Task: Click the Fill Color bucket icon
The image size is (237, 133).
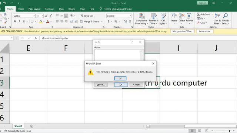Action: [x=40, y=21]
